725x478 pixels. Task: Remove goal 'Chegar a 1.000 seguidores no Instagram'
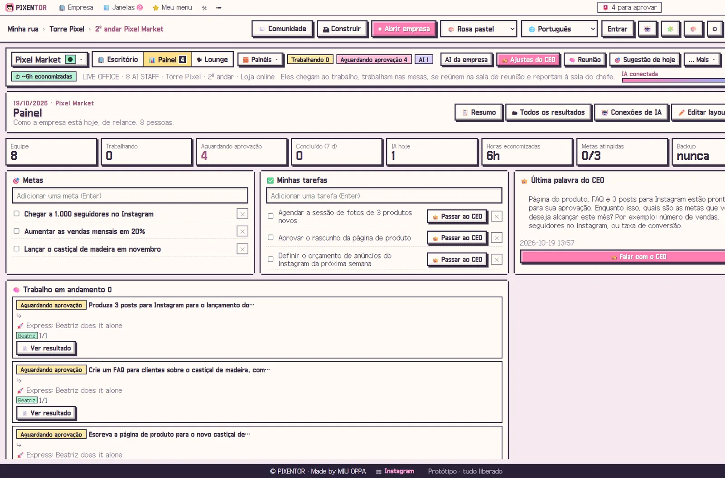pos(242,214)
